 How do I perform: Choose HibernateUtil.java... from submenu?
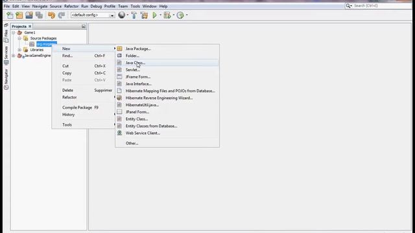point(167,105)
